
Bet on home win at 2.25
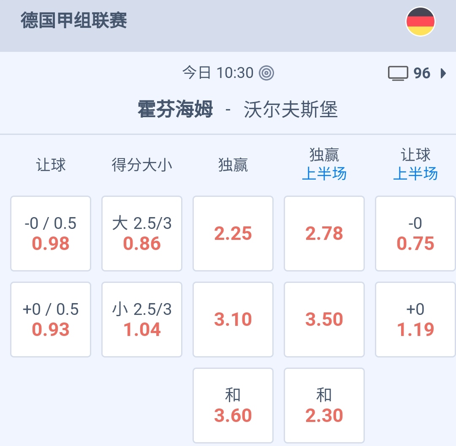click(233, 234)
